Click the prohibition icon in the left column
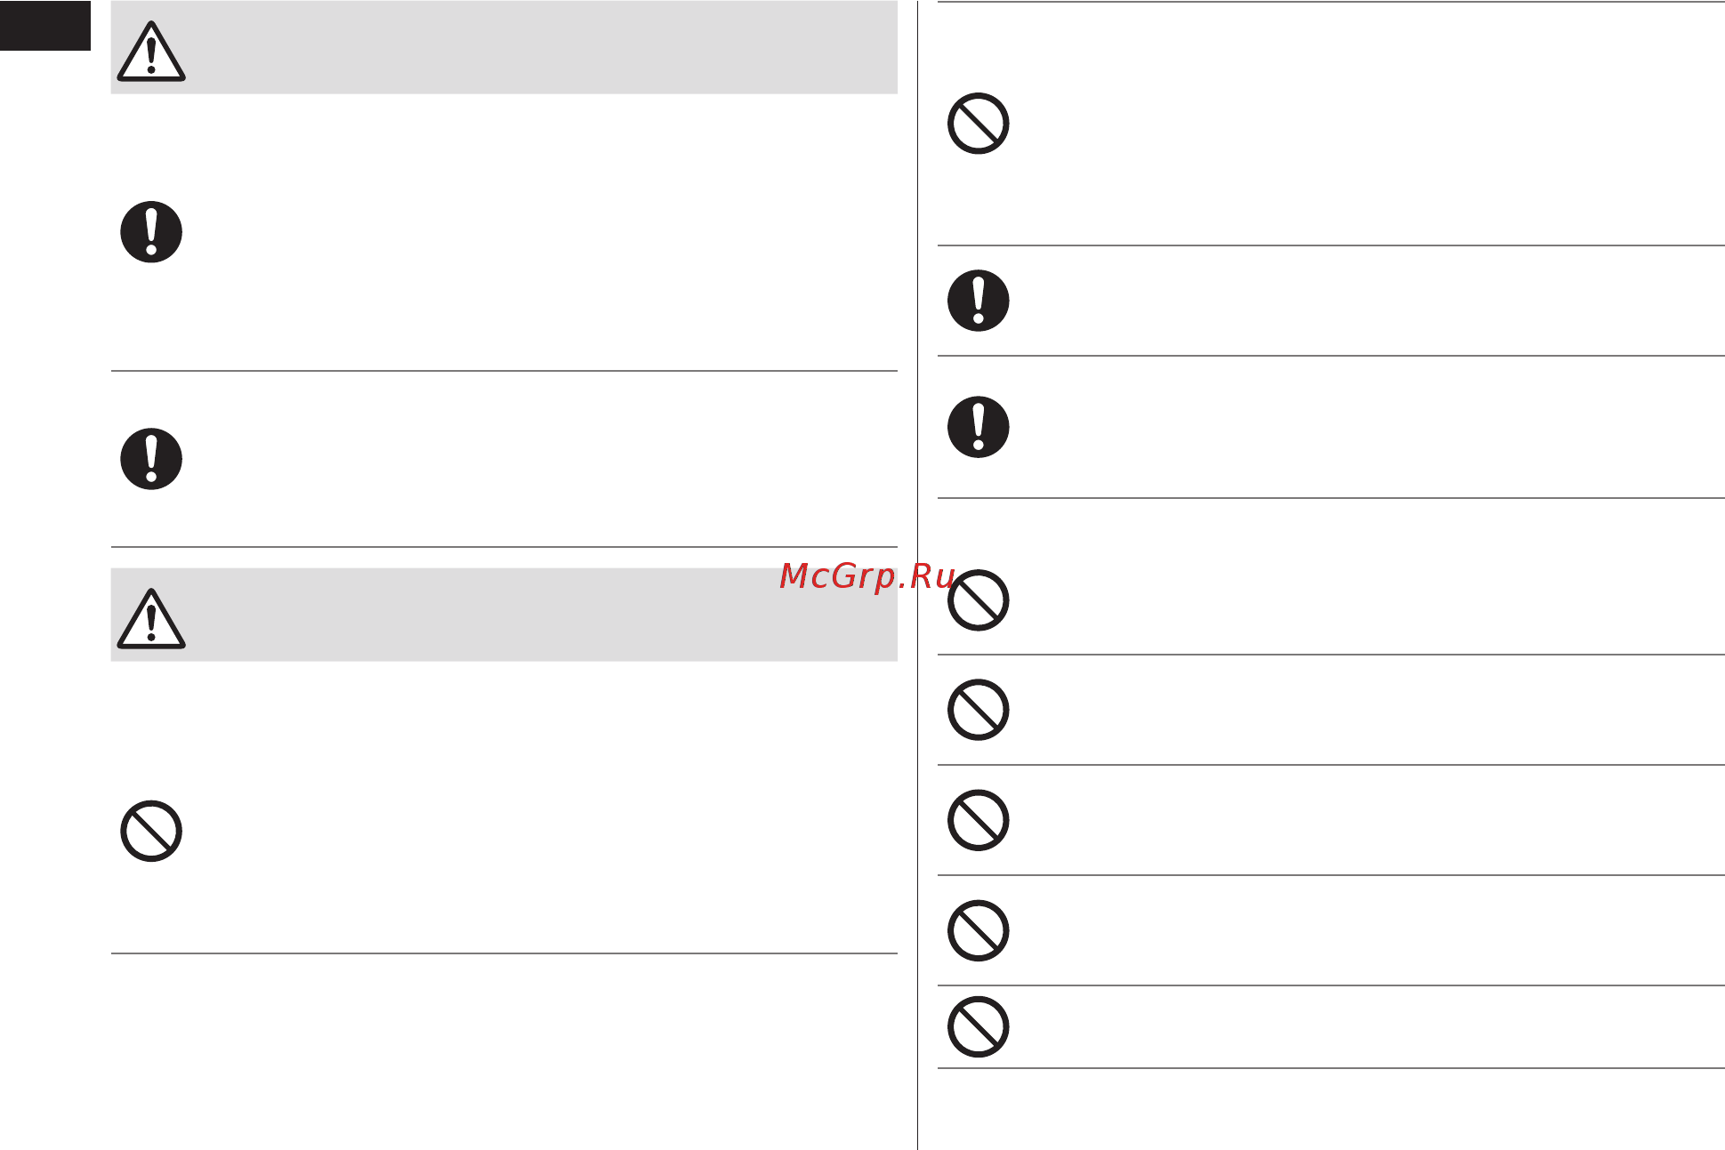Screen dimensions: 1725x1150 (151, 832)
